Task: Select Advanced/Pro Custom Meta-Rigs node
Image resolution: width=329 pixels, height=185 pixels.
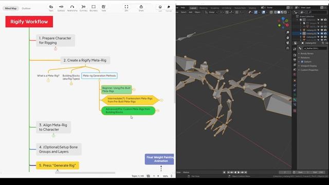Action: 128,110
